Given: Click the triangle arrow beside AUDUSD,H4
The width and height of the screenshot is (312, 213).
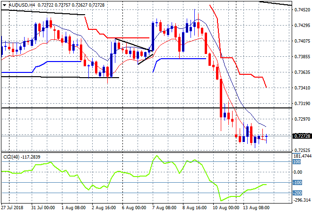Looking at the screenshot, I should click(x=4, y=4).
